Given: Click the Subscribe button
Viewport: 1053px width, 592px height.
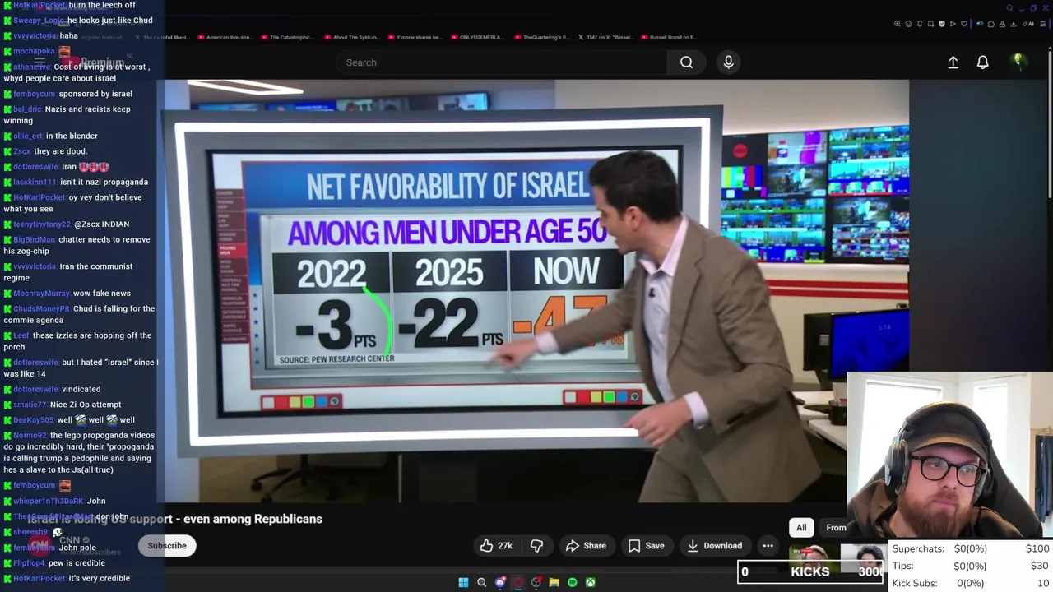Looking at the screenshot, I should coord(167,545).
